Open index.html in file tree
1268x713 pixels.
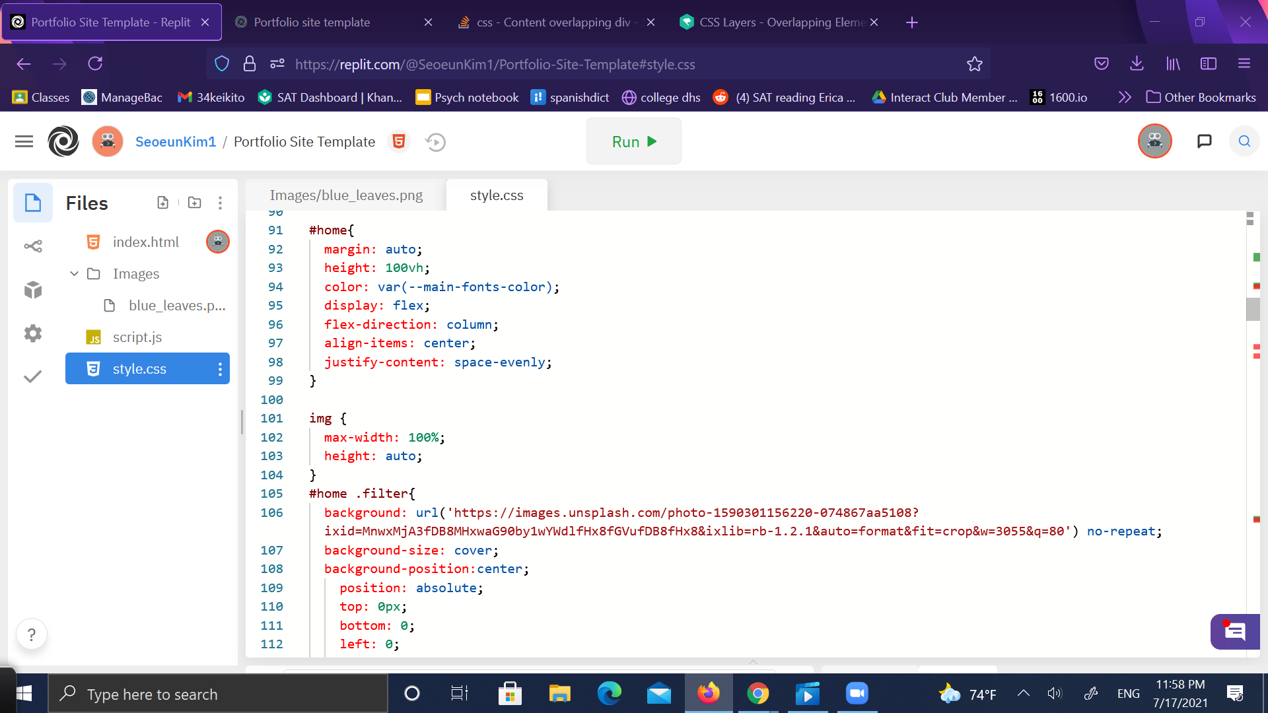point(145,242)
